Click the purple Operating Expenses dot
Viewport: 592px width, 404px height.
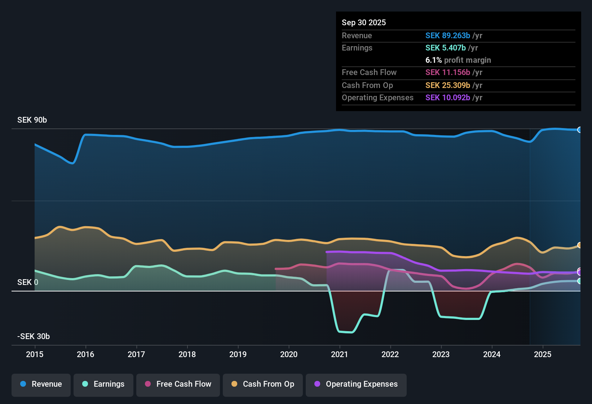tap(317, 384)
